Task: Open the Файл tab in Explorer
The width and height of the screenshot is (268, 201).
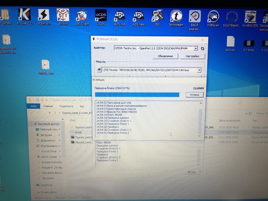Action: [33, 106]
